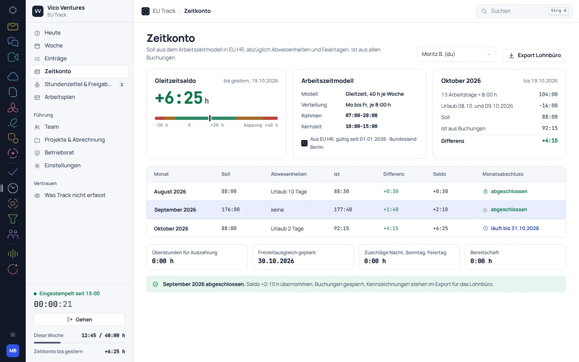
Task: Click the Oktober 2026 table row label
Action: point(171,228)
